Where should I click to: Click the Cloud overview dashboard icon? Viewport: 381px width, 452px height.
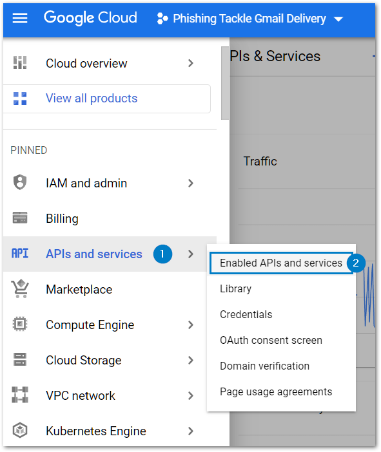point(20,62)
